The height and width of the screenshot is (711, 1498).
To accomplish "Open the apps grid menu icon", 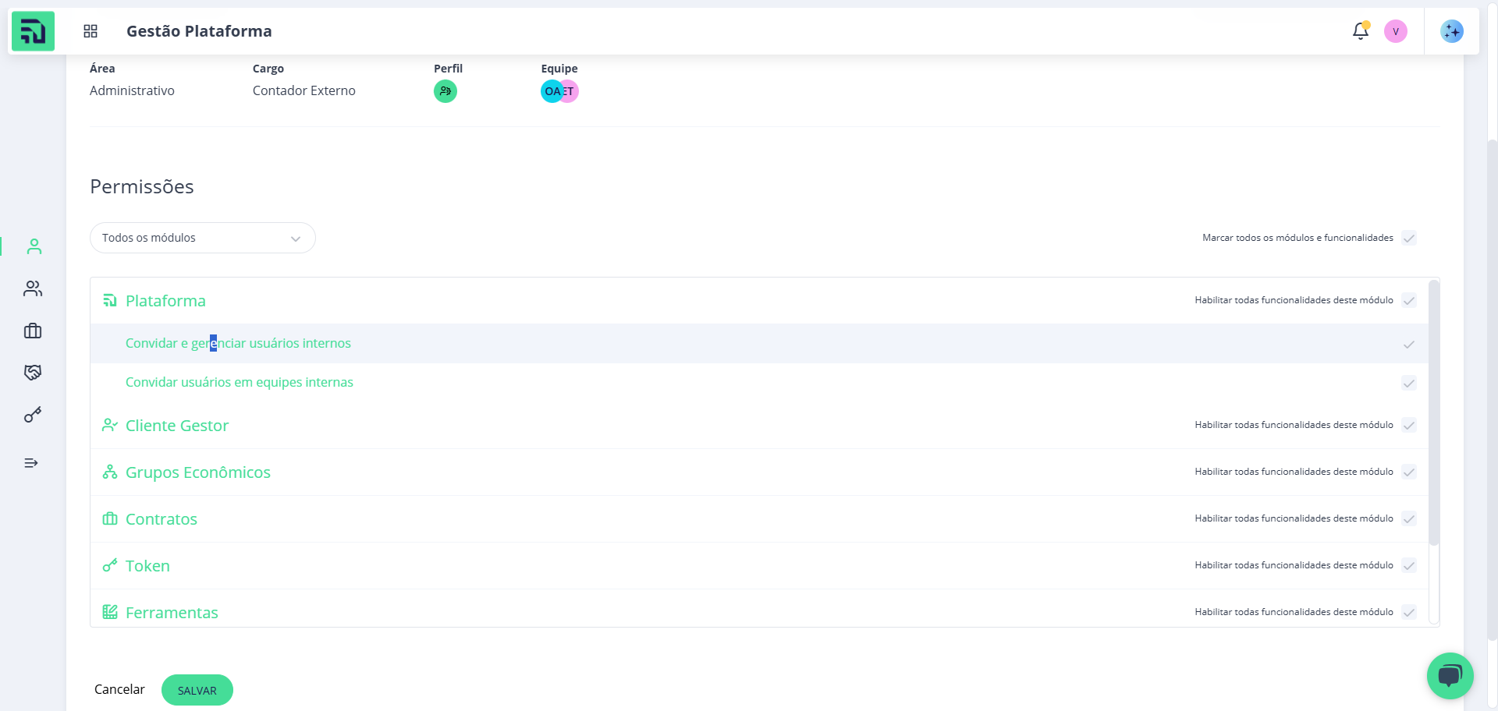I will (91, 31).
